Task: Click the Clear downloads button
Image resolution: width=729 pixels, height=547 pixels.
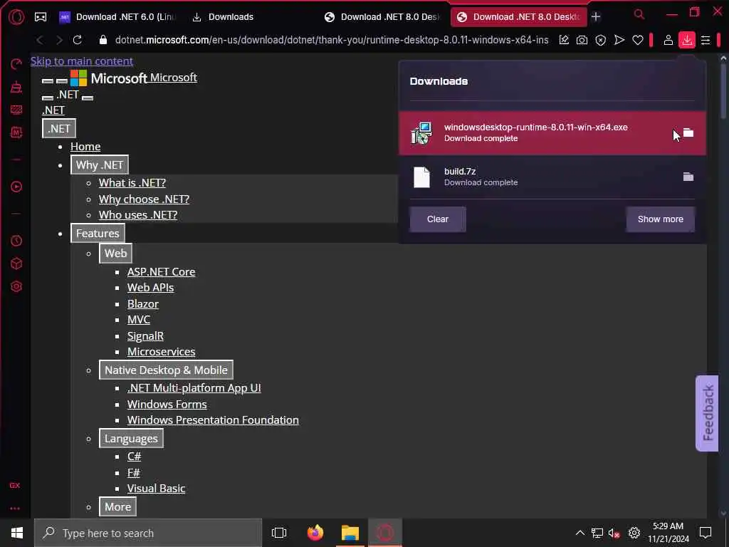Action: pos(438,219)
